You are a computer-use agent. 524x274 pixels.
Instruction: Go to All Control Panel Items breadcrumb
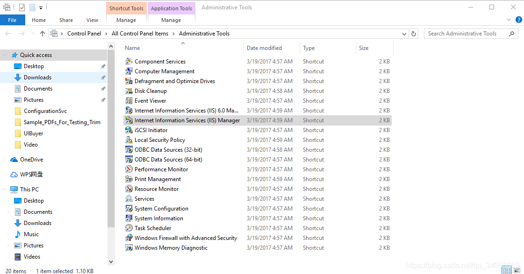point(140,34)
